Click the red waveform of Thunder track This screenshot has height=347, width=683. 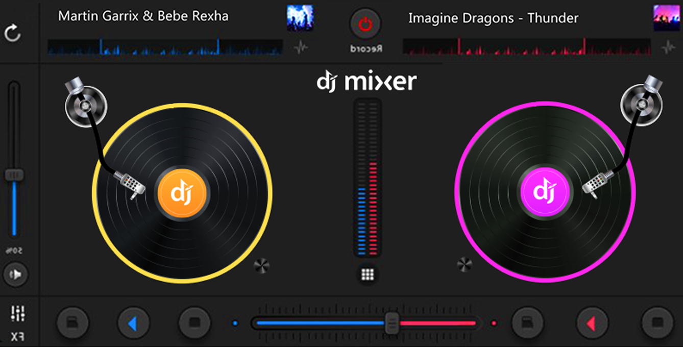coord(527,47)
